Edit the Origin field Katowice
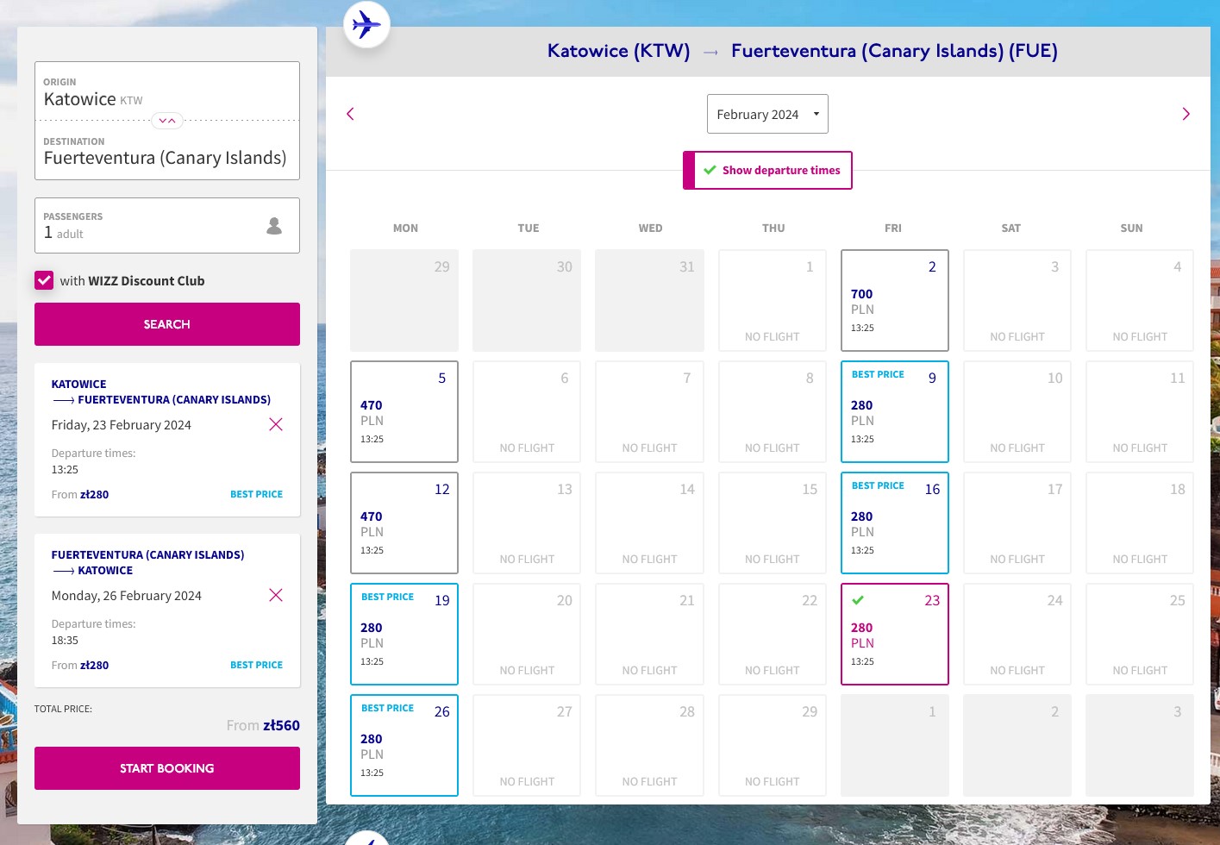The width and height of the screenshot is (1220, 845). tap(167, 91)
